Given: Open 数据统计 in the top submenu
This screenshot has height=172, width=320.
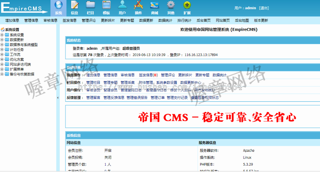Looking at the screenshot, I should tap(165, 20).
